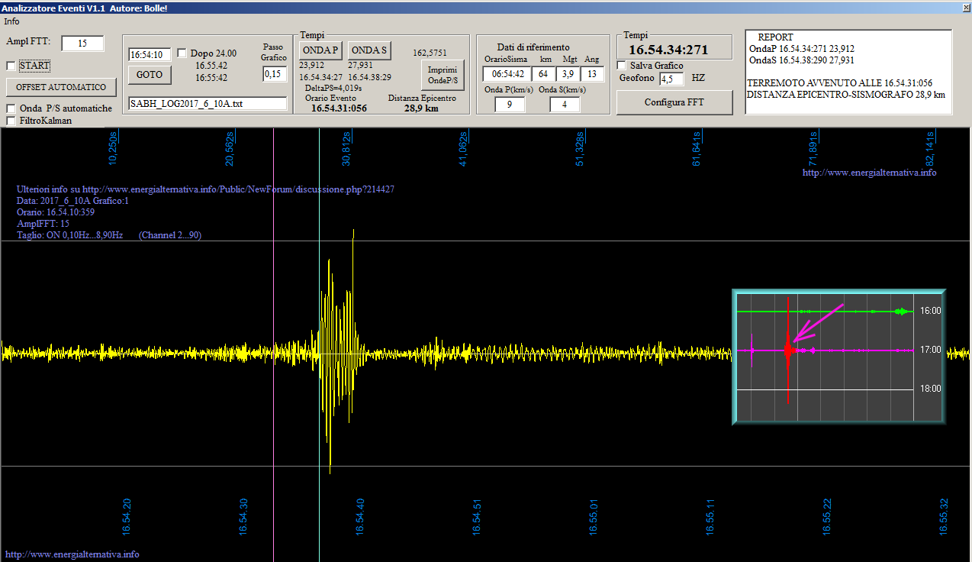Image resolution: width=972 pixels, height=562 pixels.
Task: Click the "Taglio: ON 0,10Hz...8,90Hz" chart label
Action: point(70,235)
